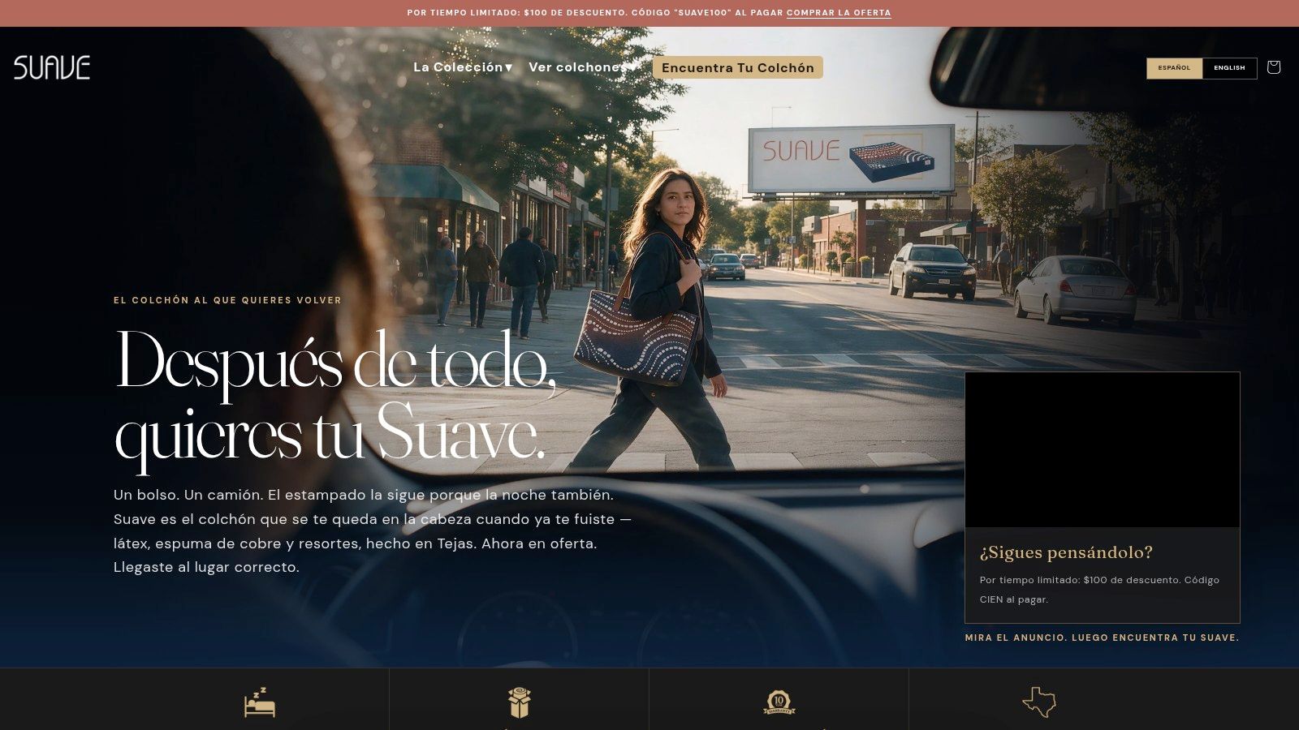This screenshot has height=730, width=1299.
Task: Click Encuentra Tu Colchón button
Action: [738, 67]
